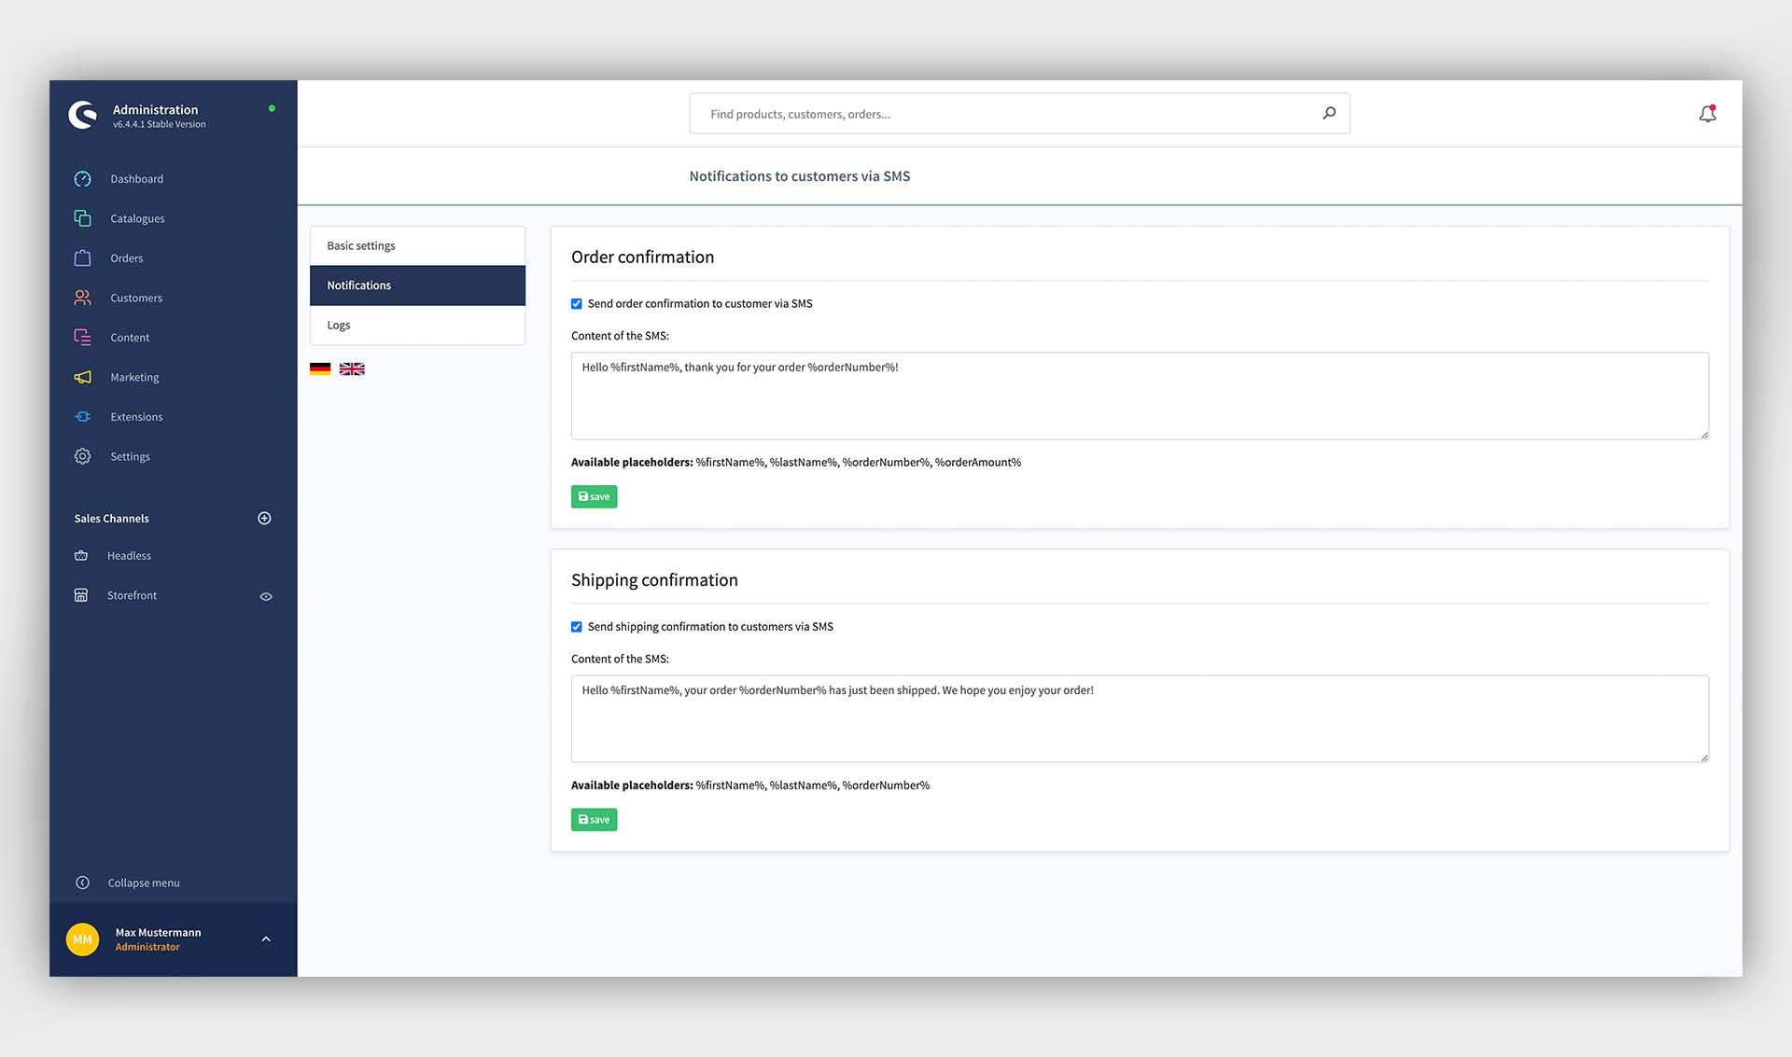Click the Extensions icon in sidebar
This screenshot has height=1057, width=1792.
tap(82, 415)
